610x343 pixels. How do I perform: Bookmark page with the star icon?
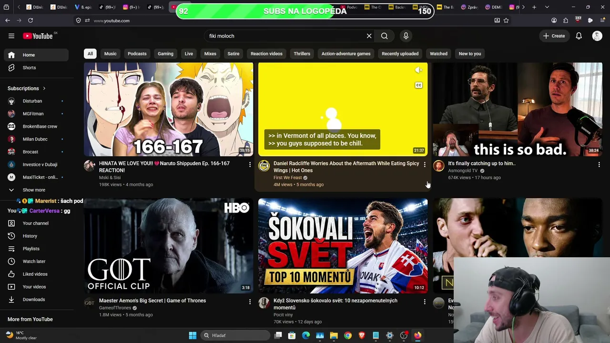(506, 20)
